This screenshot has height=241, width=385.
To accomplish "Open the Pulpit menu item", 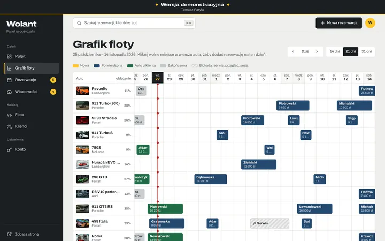I will (32, 56).
